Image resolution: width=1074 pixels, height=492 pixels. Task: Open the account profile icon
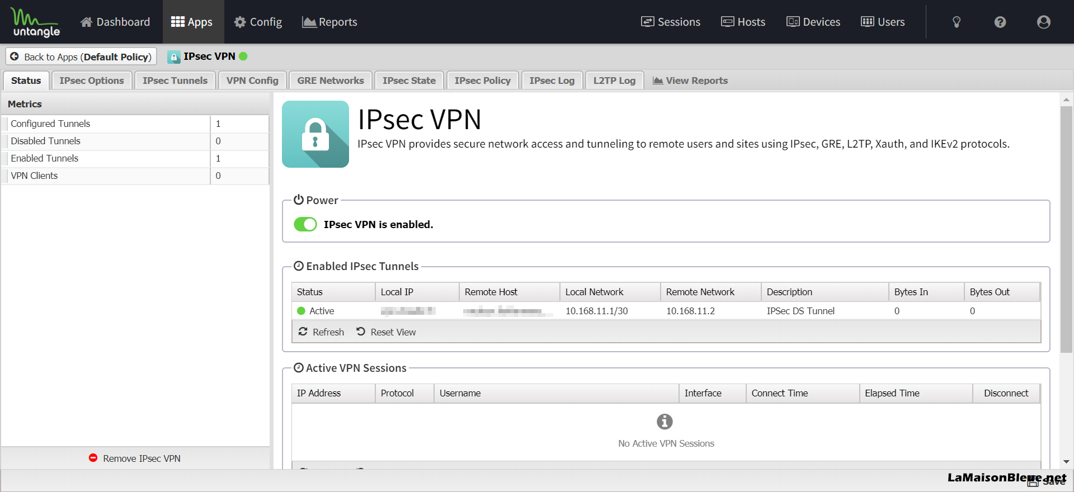tap(1044, 22)
